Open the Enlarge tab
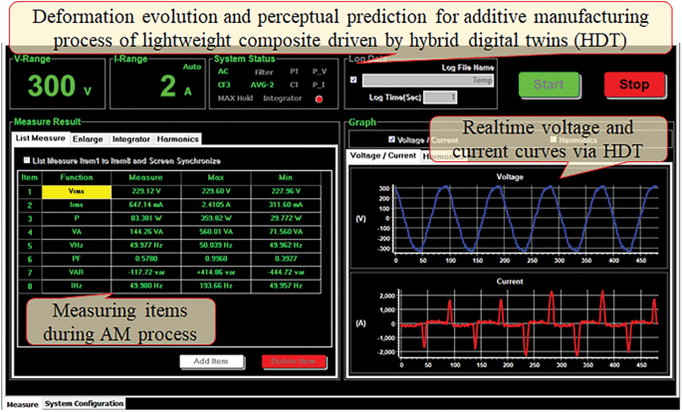The image size is (682, 412). [88, 139]
